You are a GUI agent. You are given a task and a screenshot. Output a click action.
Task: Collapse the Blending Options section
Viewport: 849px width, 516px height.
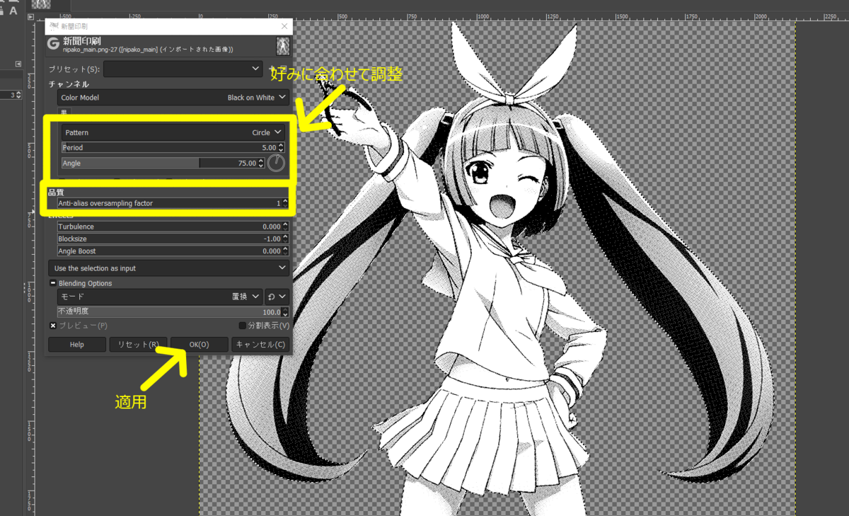(53, 282)
